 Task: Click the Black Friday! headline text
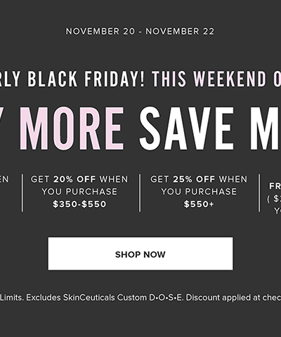pyautogui.click(x=86, y=79)
